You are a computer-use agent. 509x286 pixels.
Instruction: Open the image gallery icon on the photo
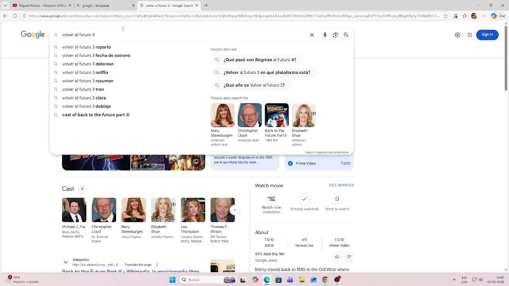coord(196,162)
